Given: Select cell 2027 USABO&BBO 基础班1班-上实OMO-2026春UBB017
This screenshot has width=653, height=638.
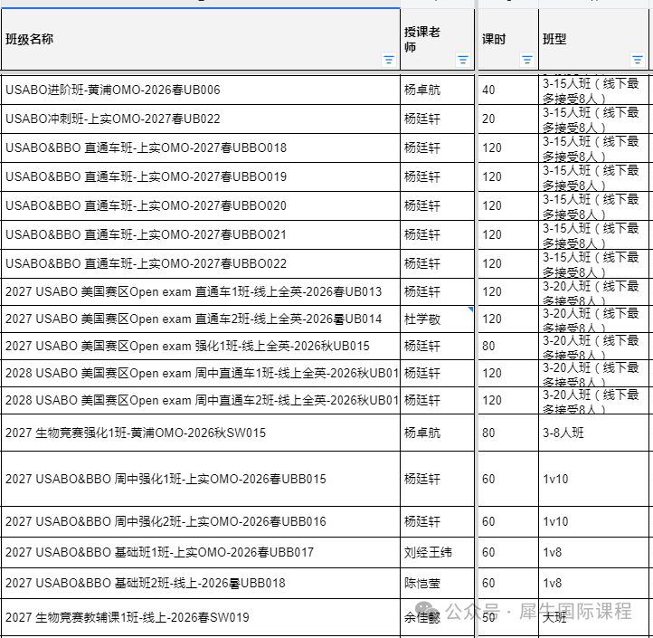Looking at the screenshot, I should pos(201,553).
